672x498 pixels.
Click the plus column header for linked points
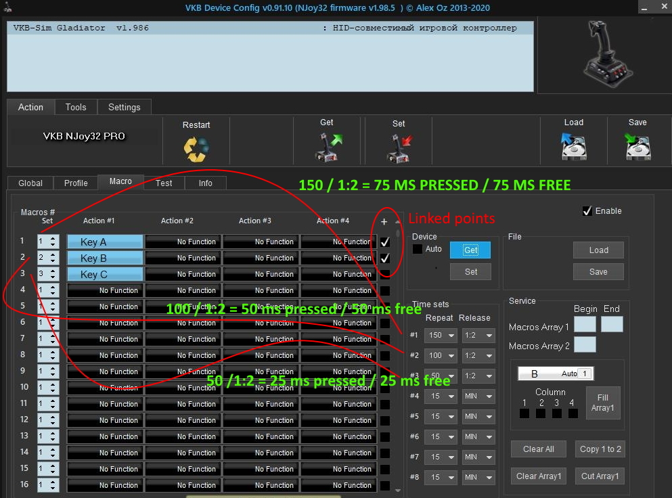click(384, 221)
